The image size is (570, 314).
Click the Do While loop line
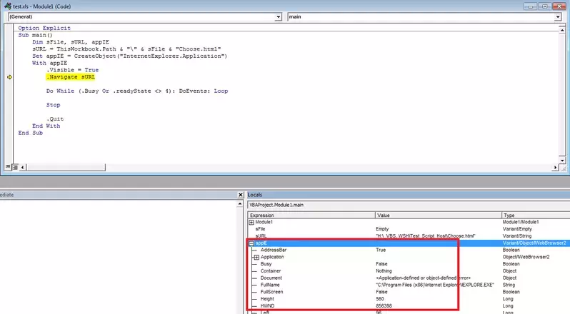(x=137, y=91)
